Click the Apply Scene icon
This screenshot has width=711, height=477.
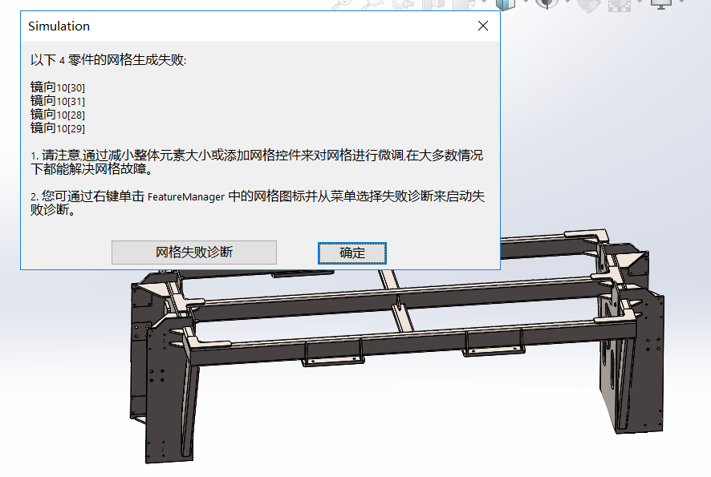[620, 5]
